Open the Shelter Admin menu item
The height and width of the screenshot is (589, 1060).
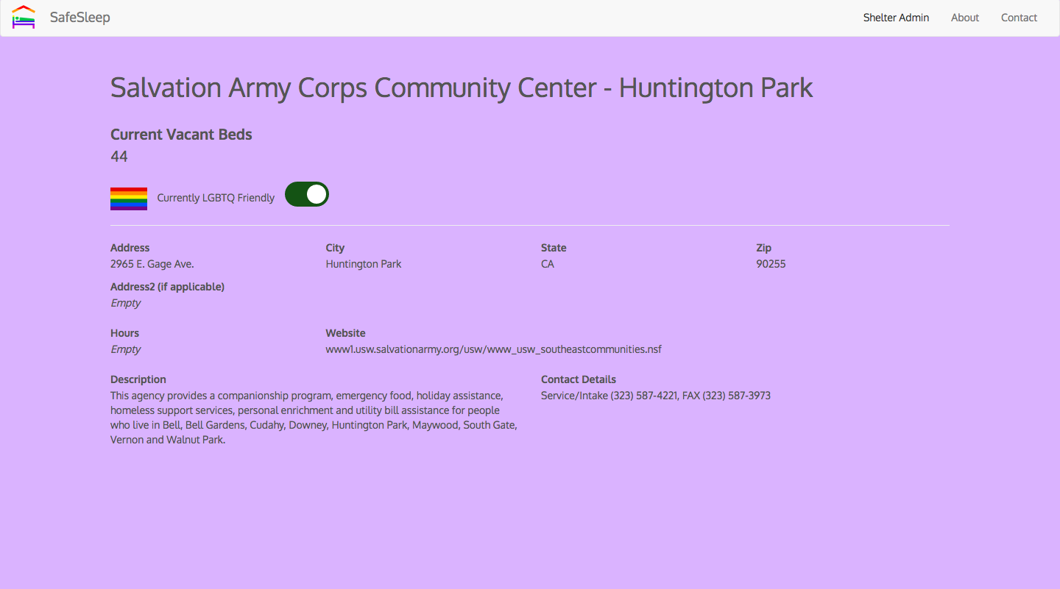click(896, 18)
